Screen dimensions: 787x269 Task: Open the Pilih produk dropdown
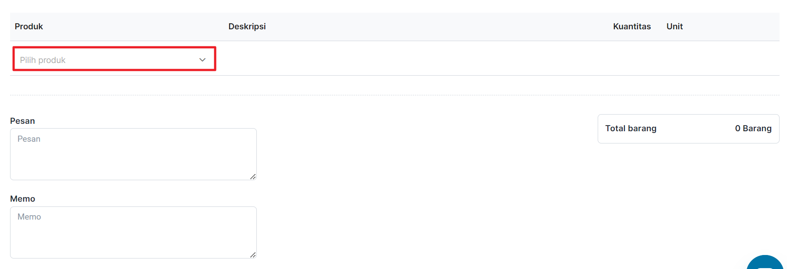[x=114, y=59]
